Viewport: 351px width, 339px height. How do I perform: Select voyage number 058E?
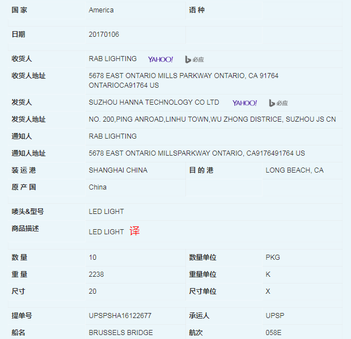pyautogui.click(x=273, y=333)
